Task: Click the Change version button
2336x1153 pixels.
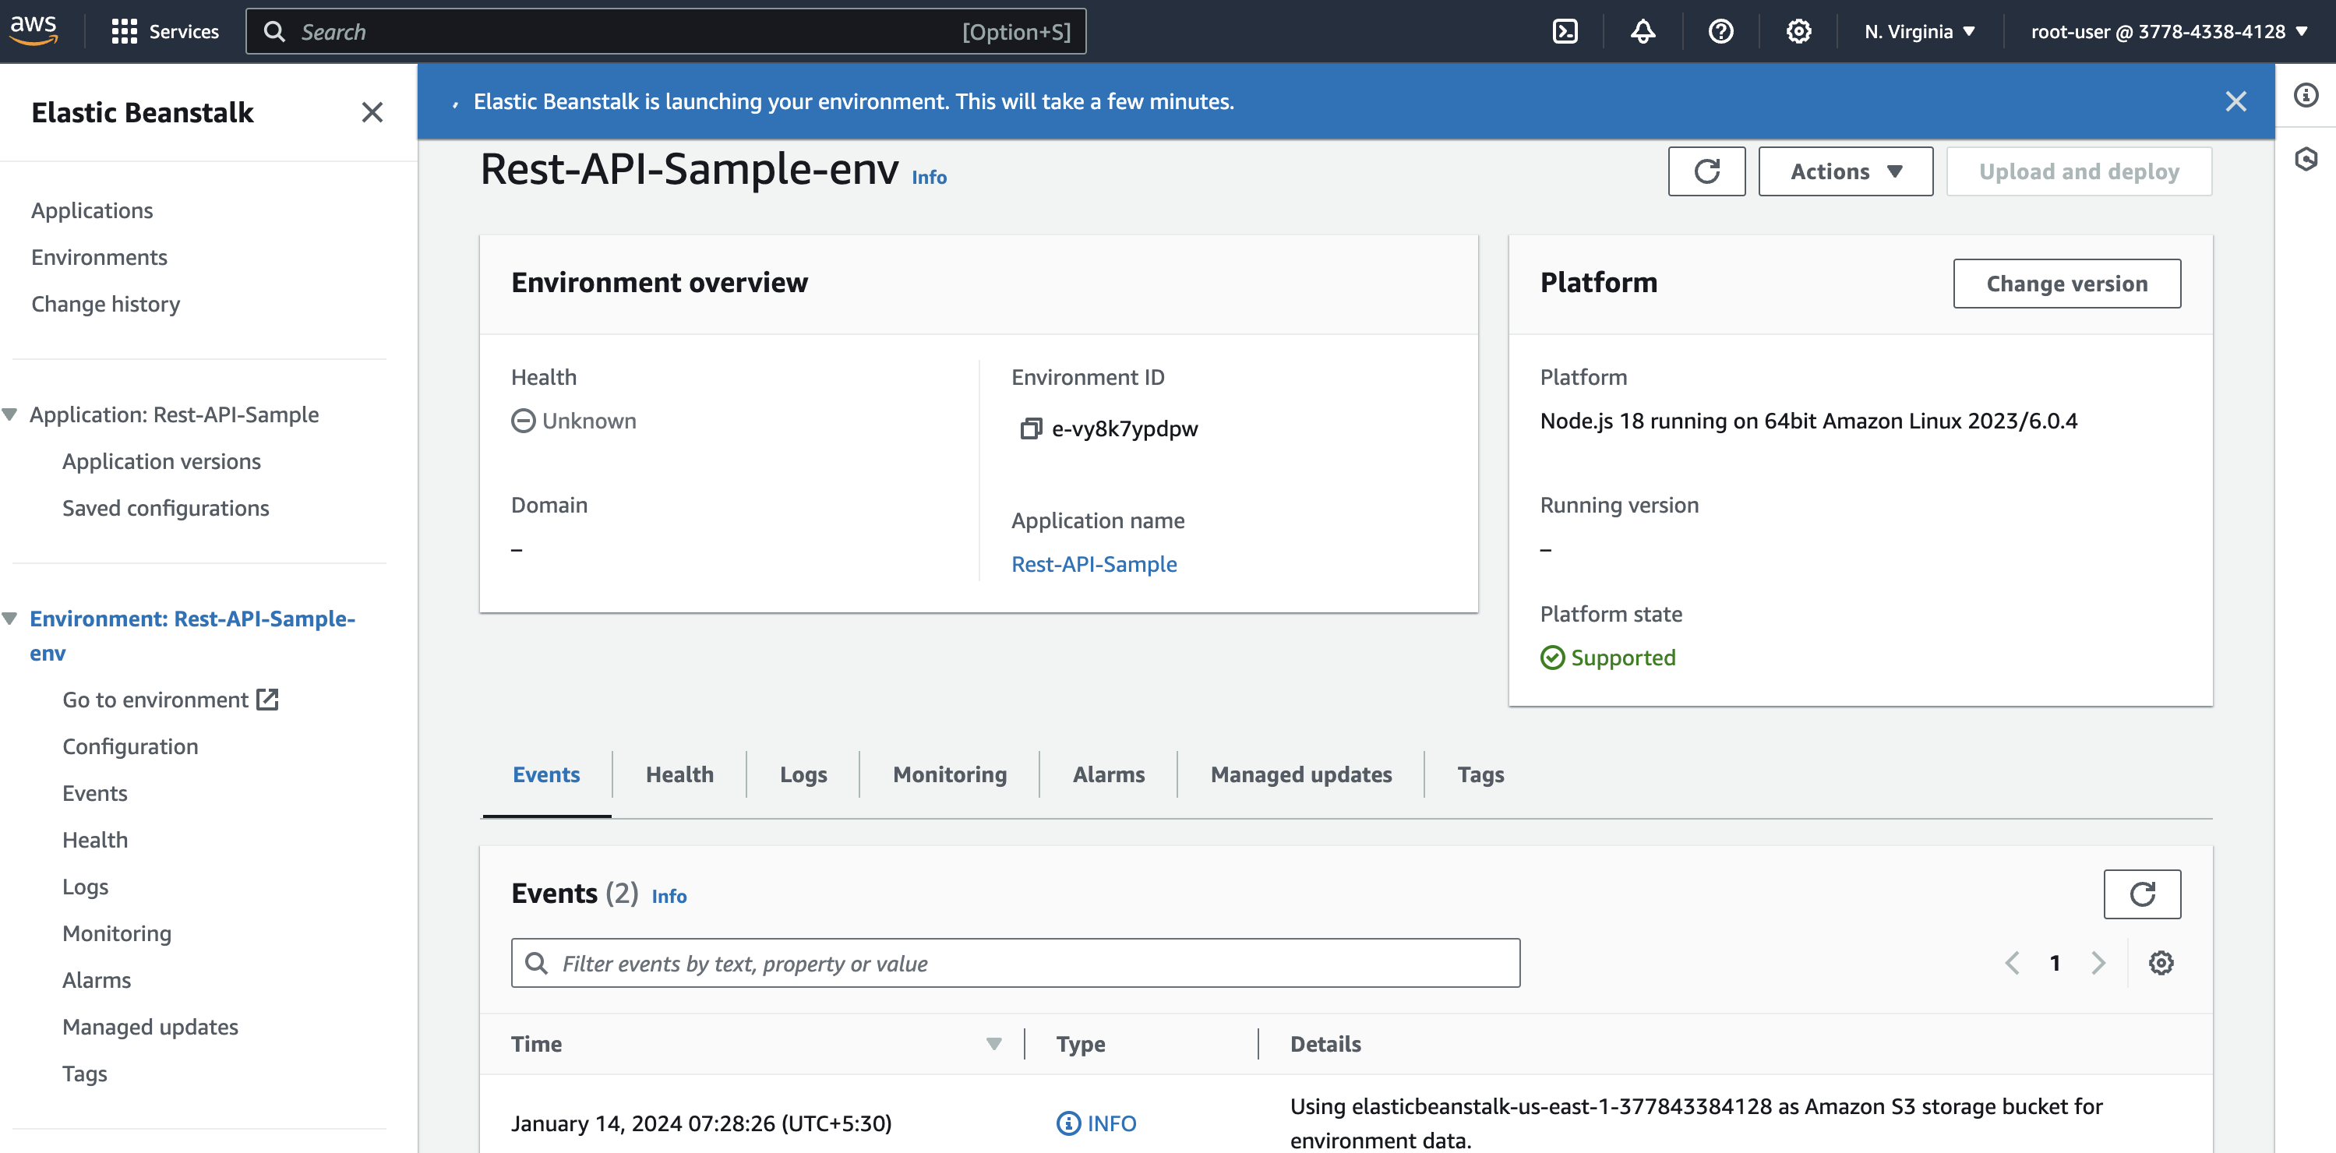Action: click(2066, 284)
